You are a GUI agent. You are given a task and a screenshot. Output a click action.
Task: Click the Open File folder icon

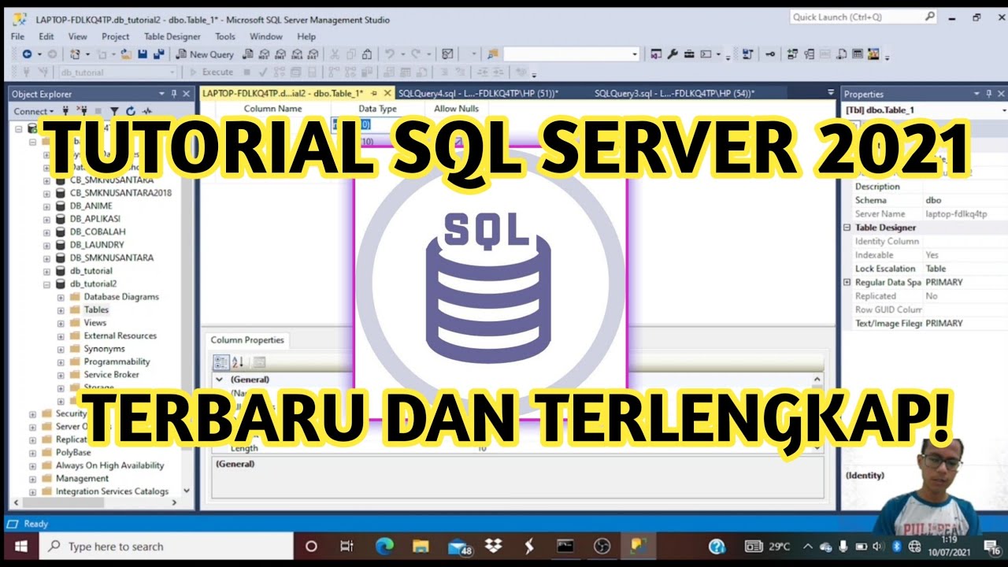(126, 54)
